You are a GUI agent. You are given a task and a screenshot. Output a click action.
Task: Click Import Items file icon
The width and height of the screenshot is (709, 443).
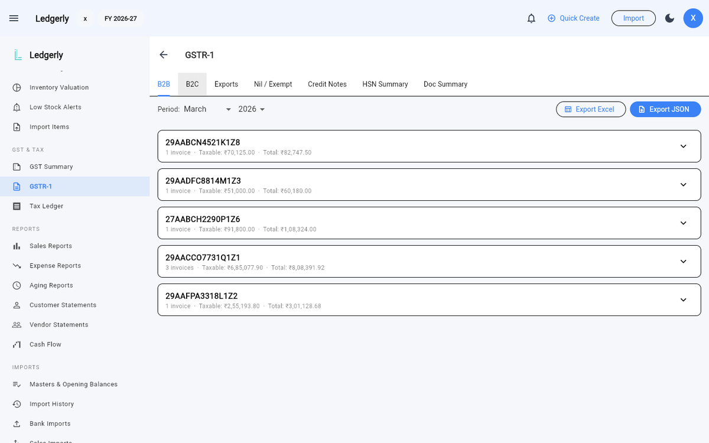click(x=17, y=127)
